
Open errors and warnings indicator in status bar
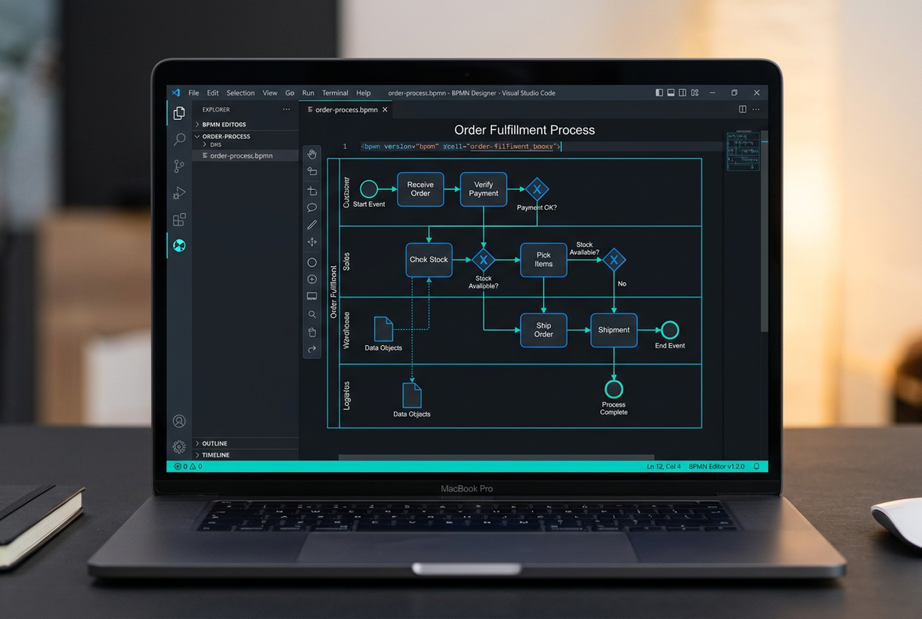pos(188,467)
